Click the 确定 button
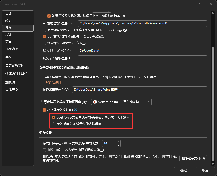217x176 pixels. point(184,170)
